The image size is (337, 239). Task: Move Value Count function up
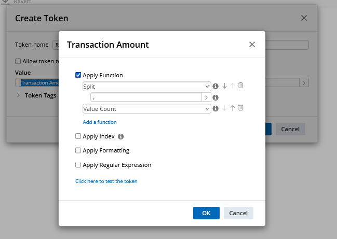click(232, 108)
